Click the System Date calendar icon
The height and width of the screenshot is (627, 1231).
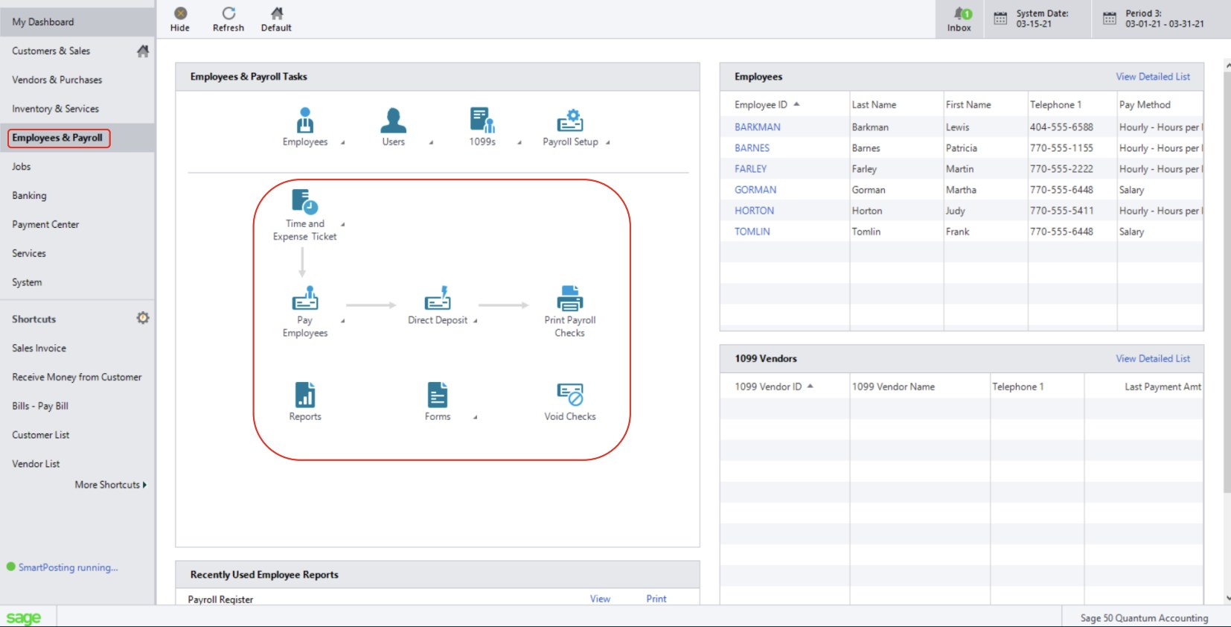click(x=1000, y=19)
